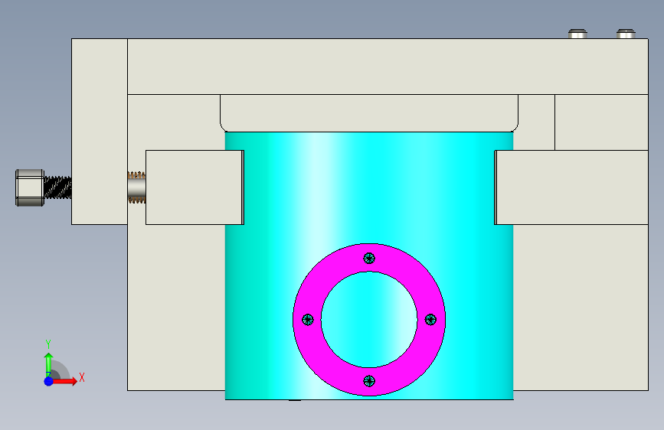This screenshot has height=430, width=664.
Task: Pick the top screw hole on magenta flange
Action: click(369, 258)
